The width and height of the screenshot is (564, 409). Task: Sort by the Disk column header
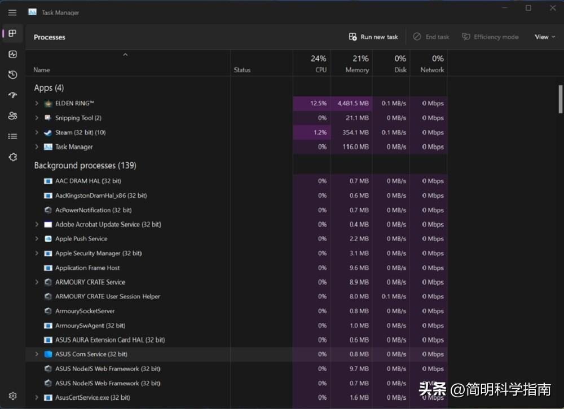point(391,63)
